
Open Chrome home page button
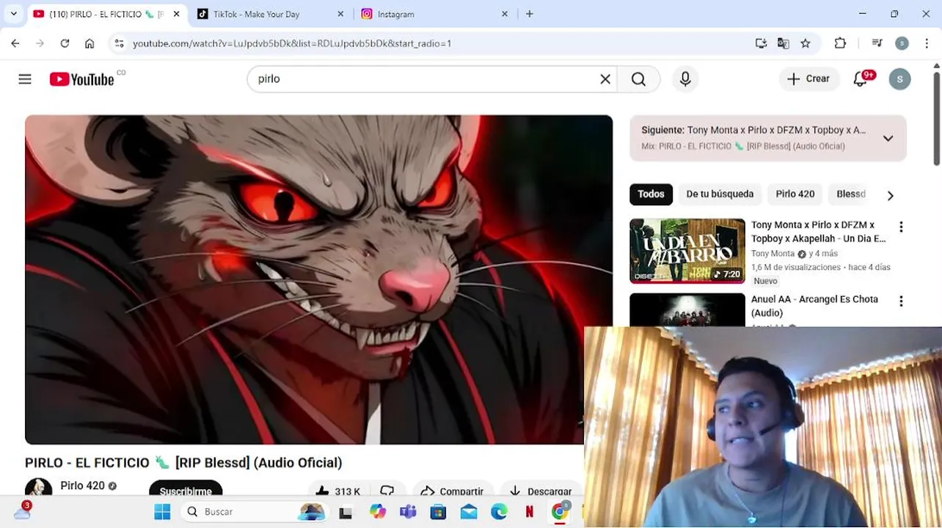click(x=90, y=43)
